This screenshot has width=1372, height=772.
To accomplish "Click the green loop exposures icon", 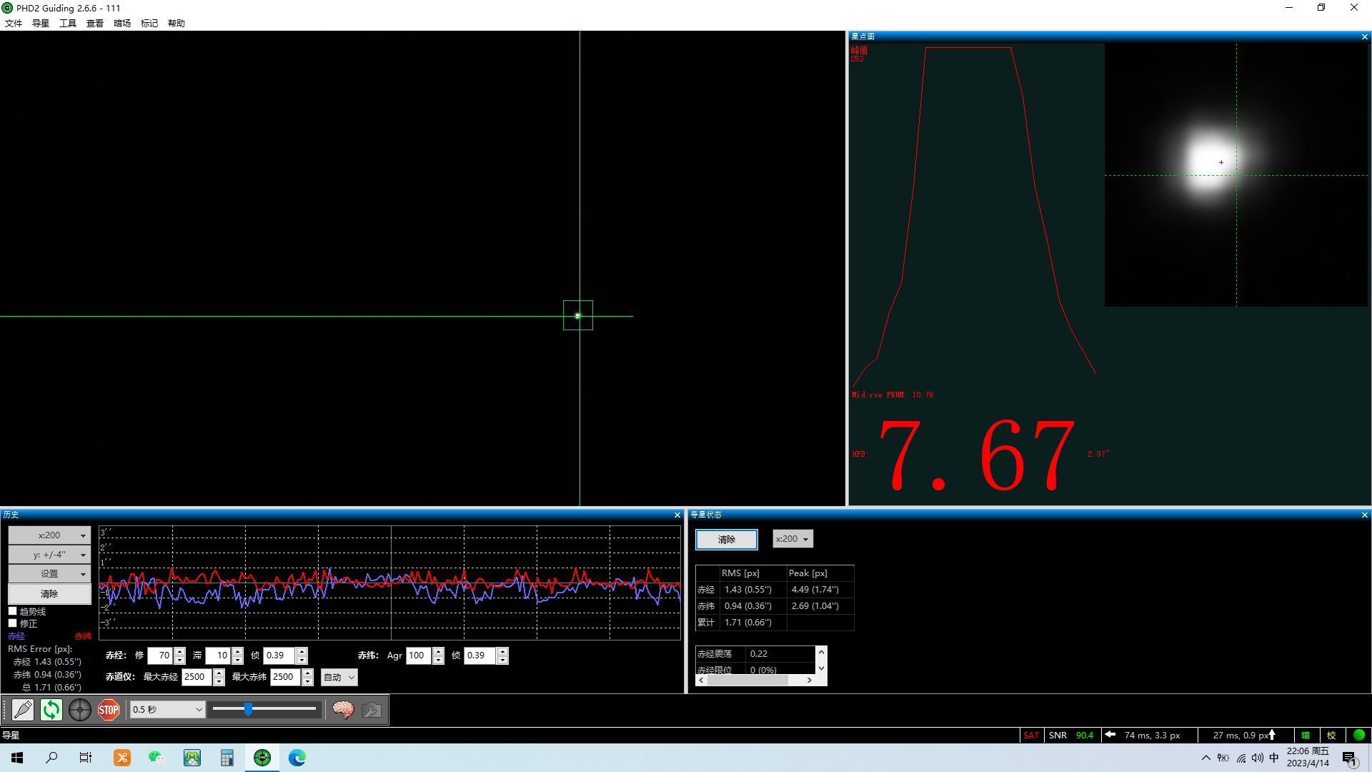I will (51, 710).
